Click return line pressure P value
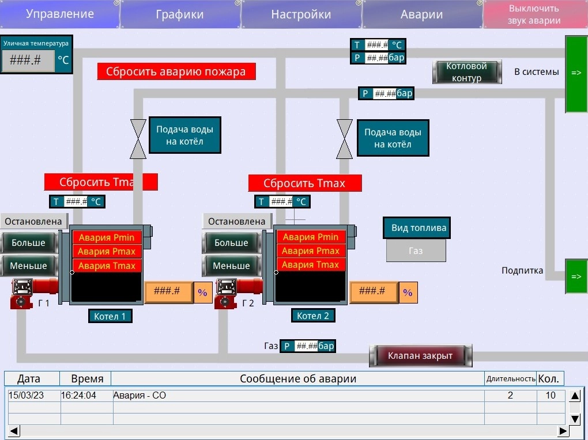This screenshot has height=440, width=588. 385,93
